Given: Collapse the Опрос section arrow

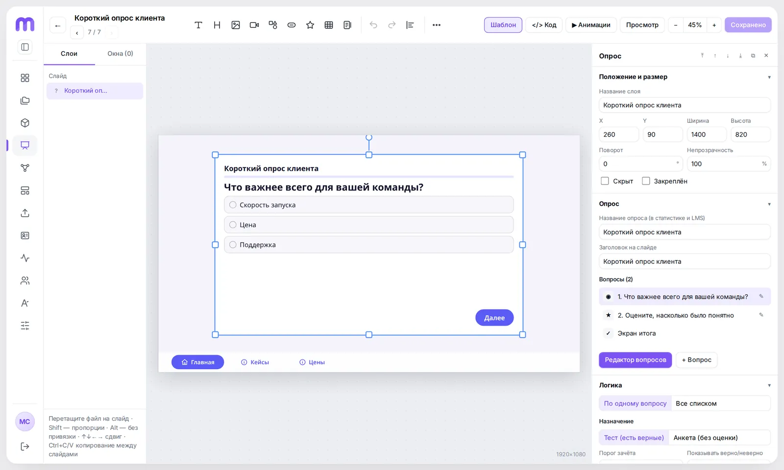Looking at the screenshot, I should point(769,204).
